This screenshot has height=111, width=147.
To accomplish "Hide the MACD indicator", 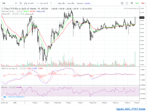I will pos(21,68).
